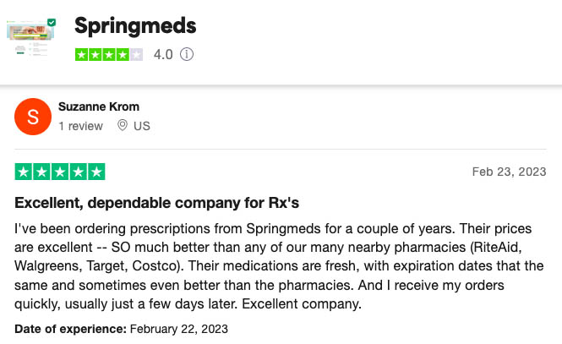Click the '1 review' count text
Image resolution: width=562 pixels, height=344 pixels.
click(x=80, y=126)
